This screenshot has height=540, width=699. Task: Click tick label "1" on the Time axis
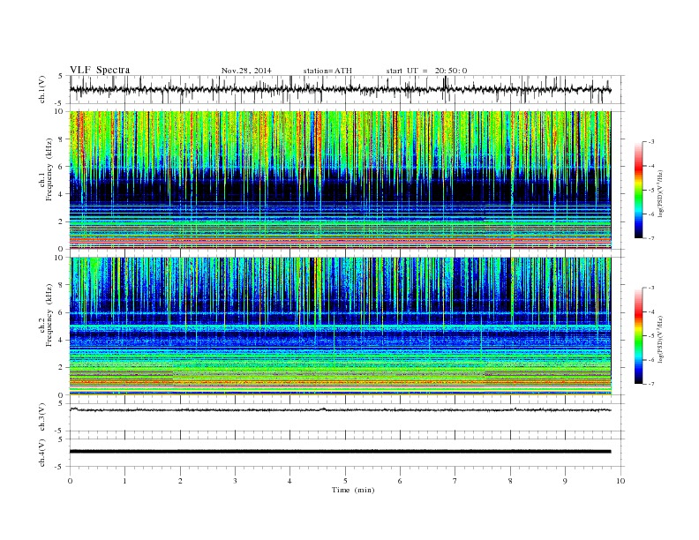(x=124, y=481)
